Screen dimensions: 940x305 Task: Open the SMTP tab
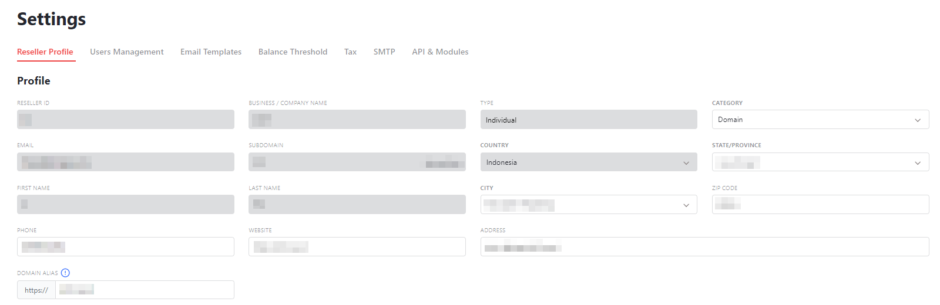pyautogui.click(x=384, y=52)
